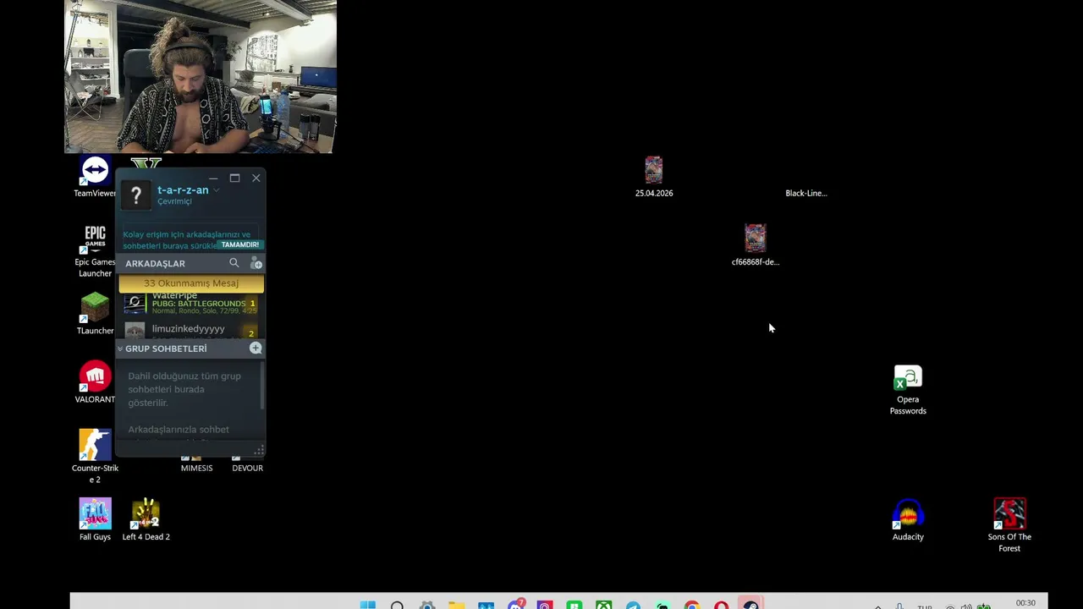Screen dimensions: 1083x609
Task: Create a new group chat in Steam
Action: point(256,348)
